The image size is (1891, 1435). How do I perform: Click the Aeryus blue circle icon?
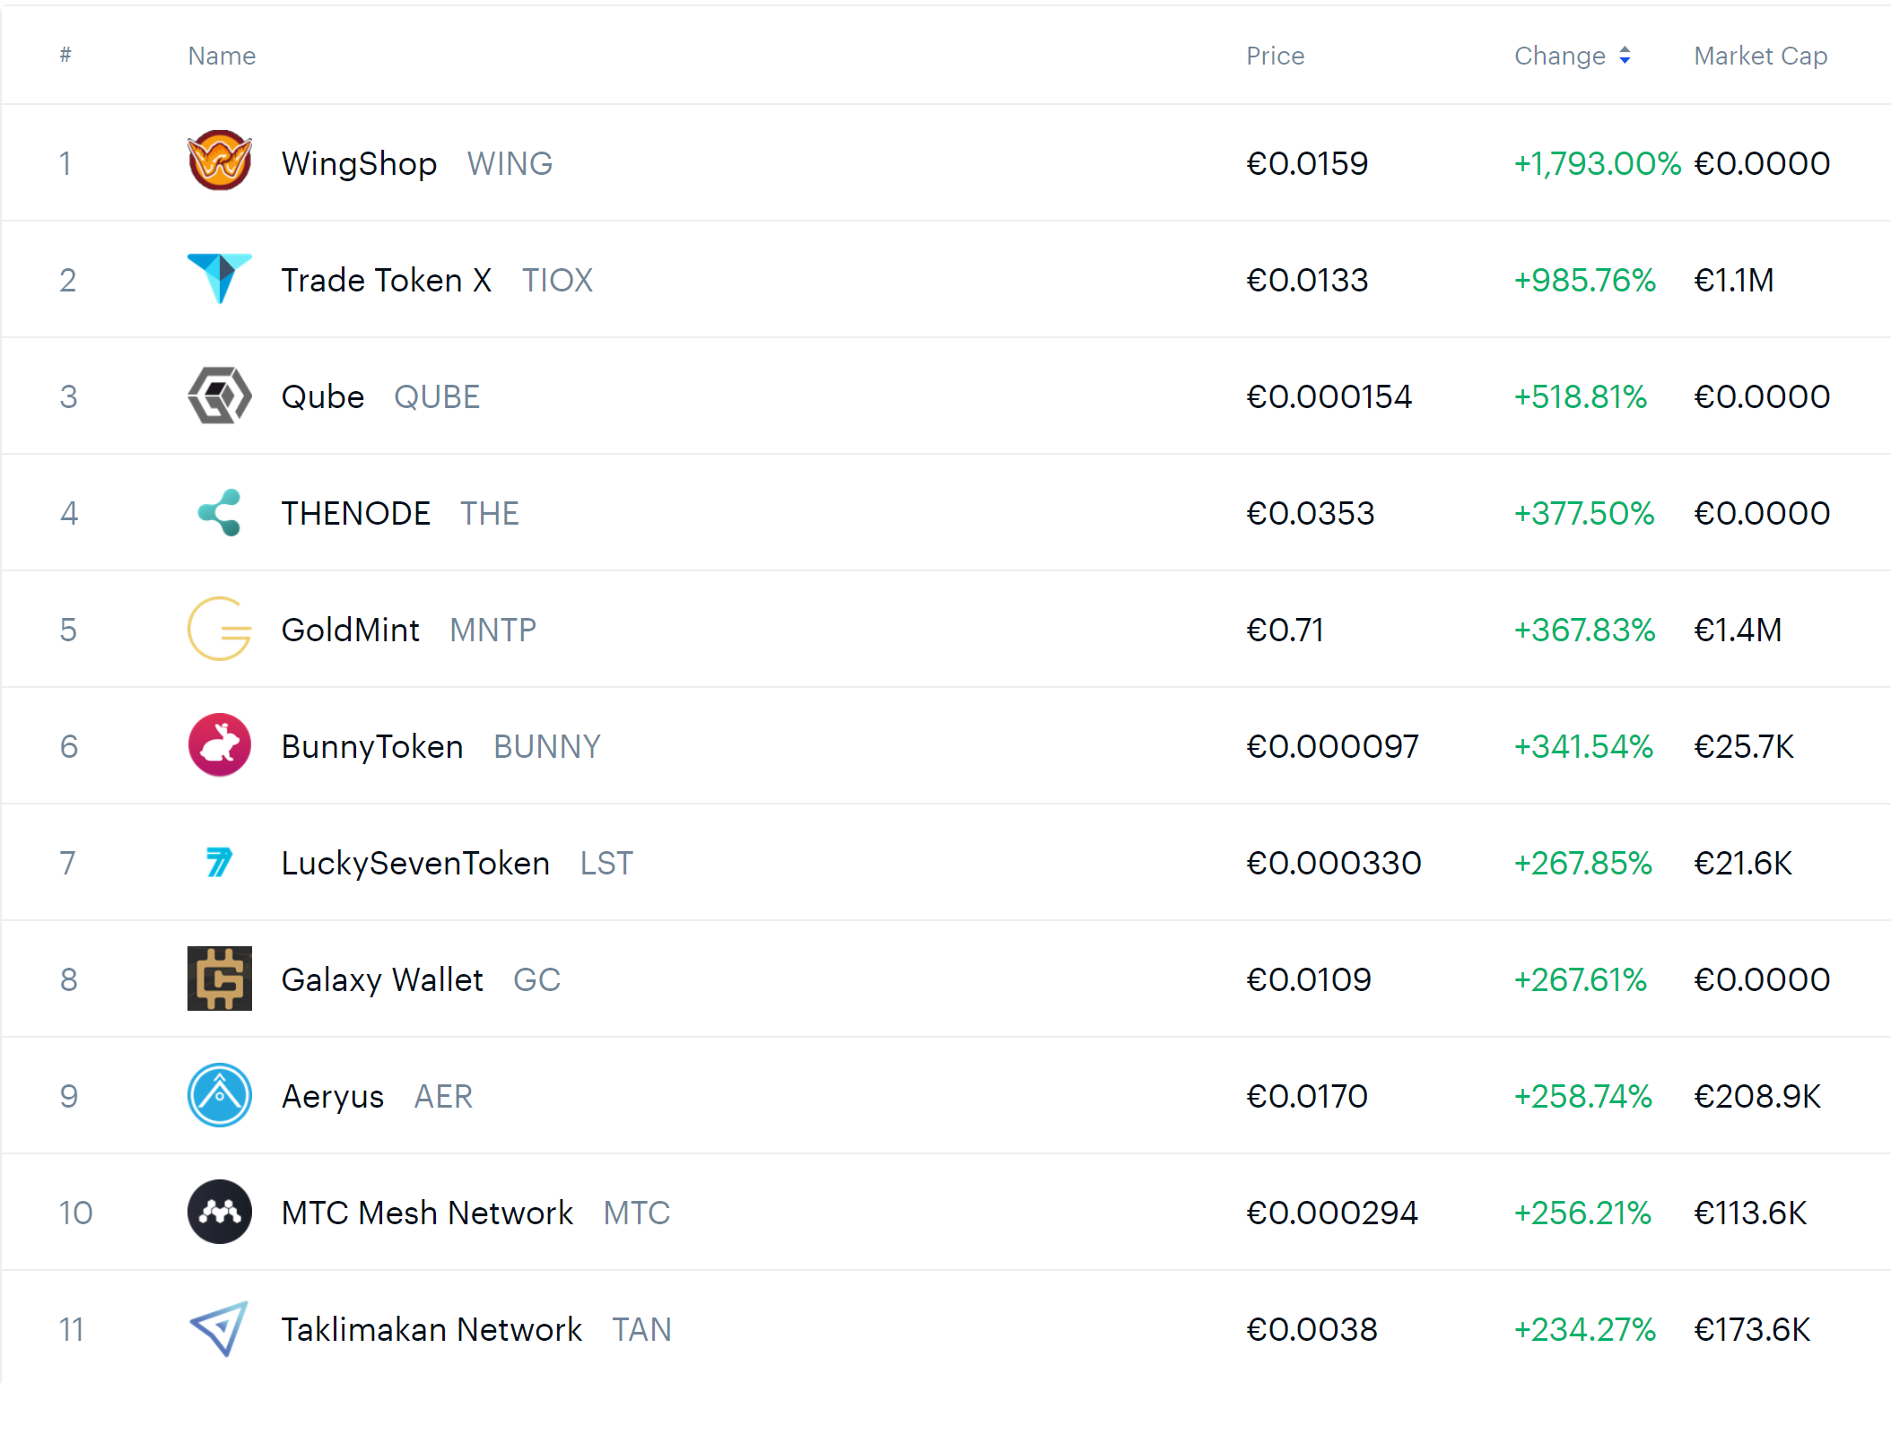pos(220,1095)
